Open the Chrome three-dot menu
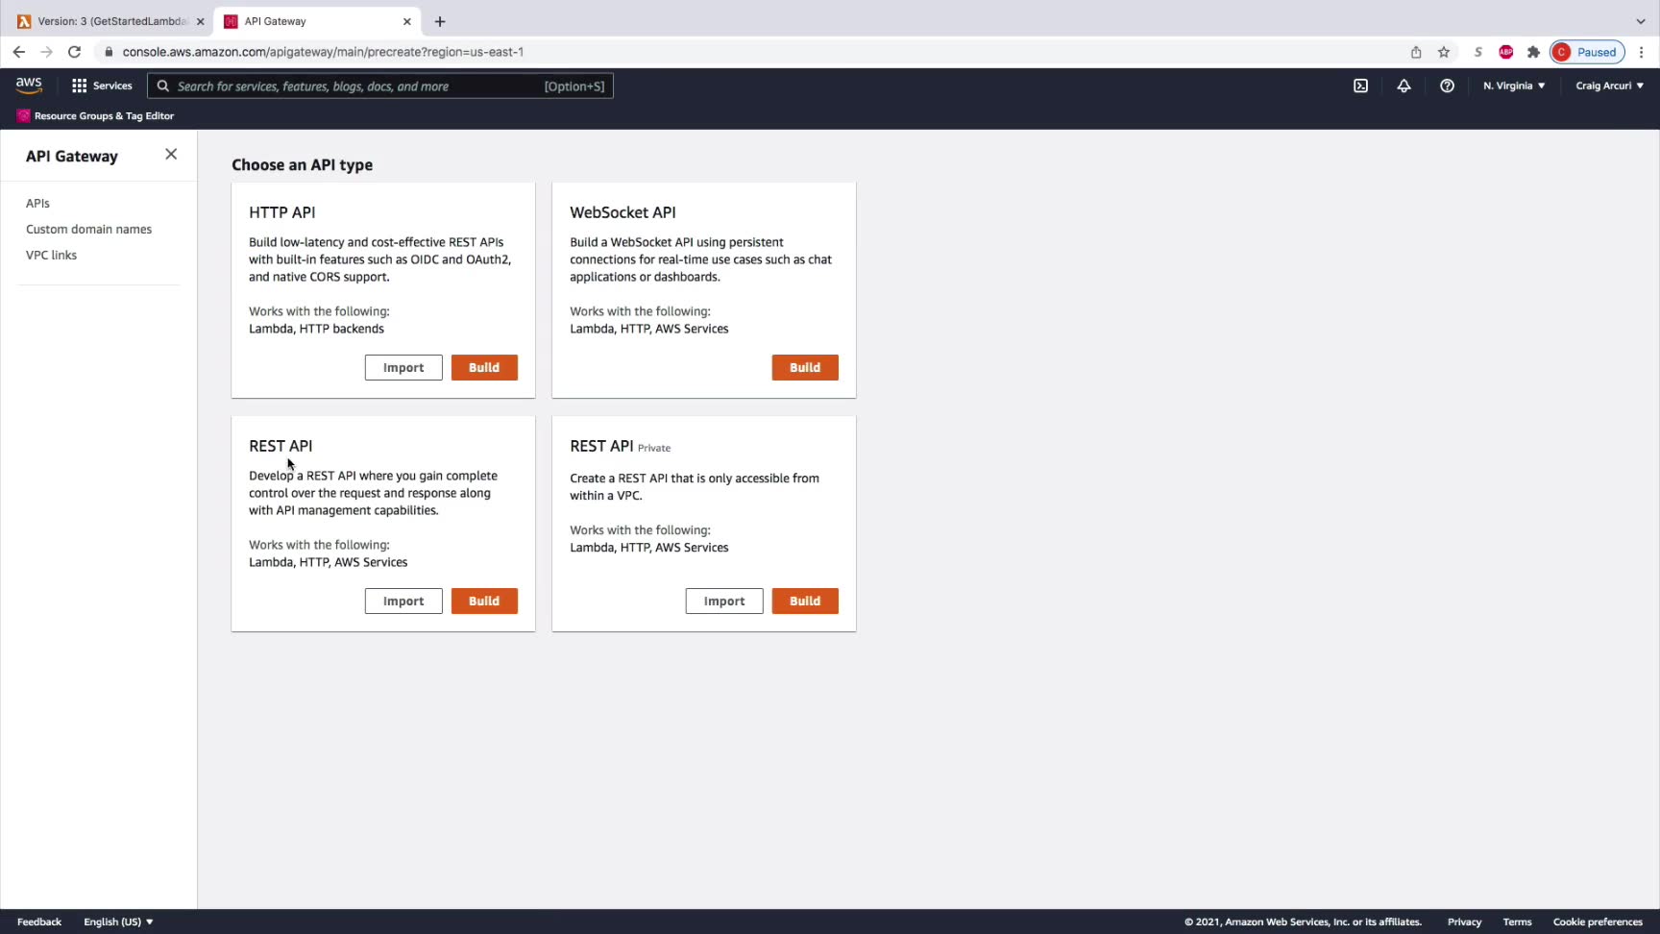The height and width of the screenshot is (934, 1660). pos(1642,52)
